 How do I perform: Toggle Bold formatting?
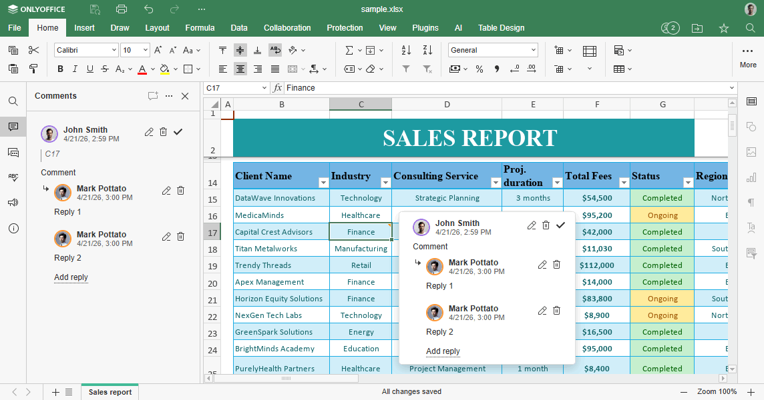[60, 69]
